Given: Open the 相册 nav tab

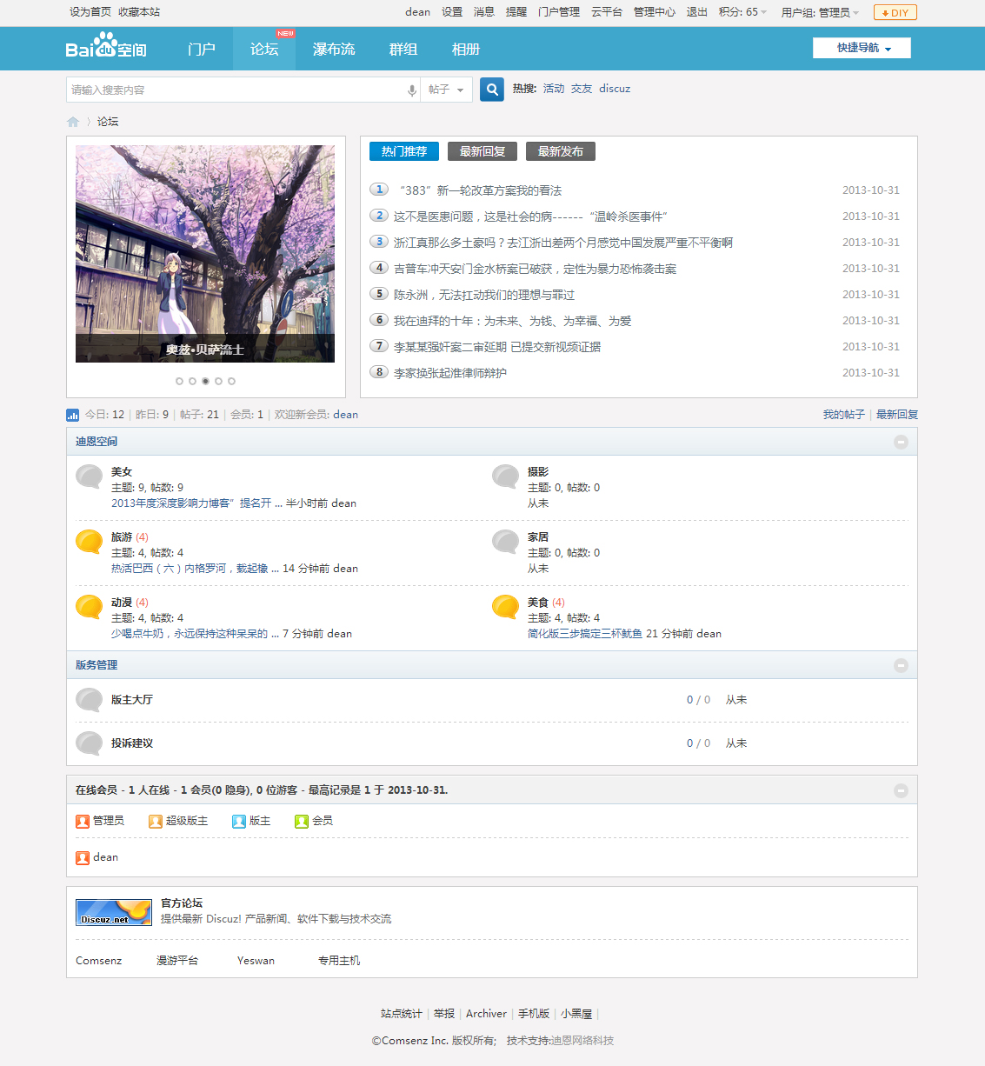Looking at the screenshot, I should (466, 49).
